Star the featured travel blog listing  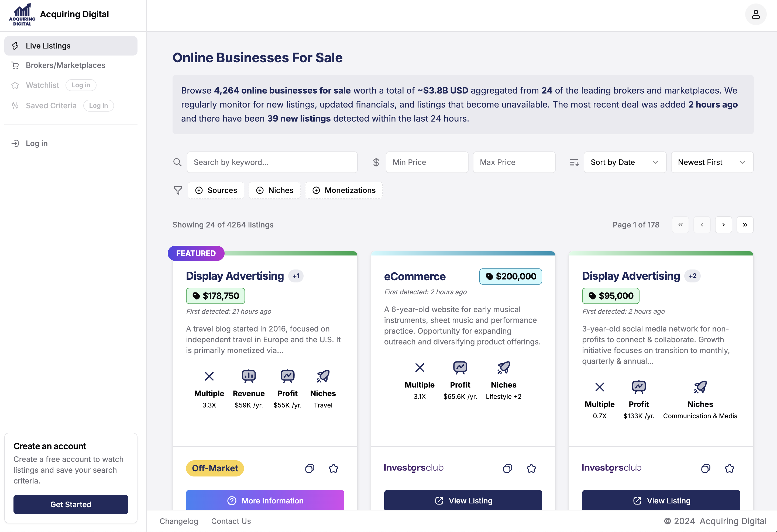pos(333,468)
